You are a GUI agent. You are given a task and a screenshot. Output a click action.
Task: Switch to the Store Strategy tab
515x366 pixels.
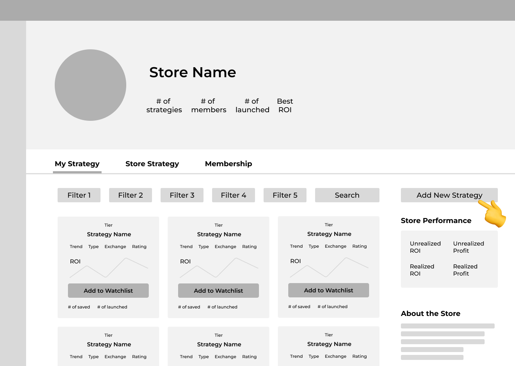(x=152, y=164)
